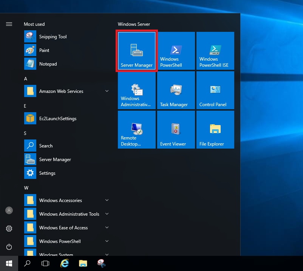Viewport: 303px width, 271px height.
Task: Open Notepad from Most used list
Action: 66,64
